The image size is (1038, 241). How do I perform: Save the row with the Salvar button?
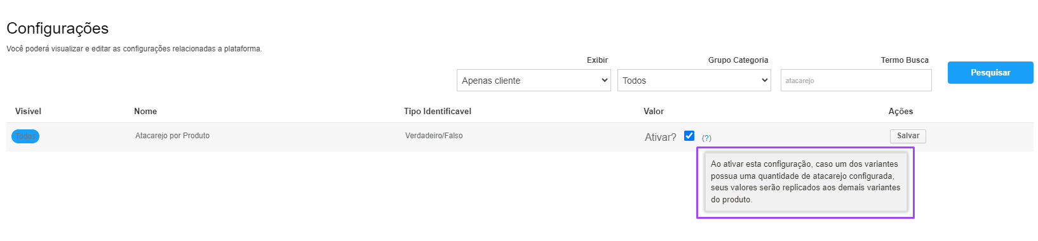(x=908, y=136)
